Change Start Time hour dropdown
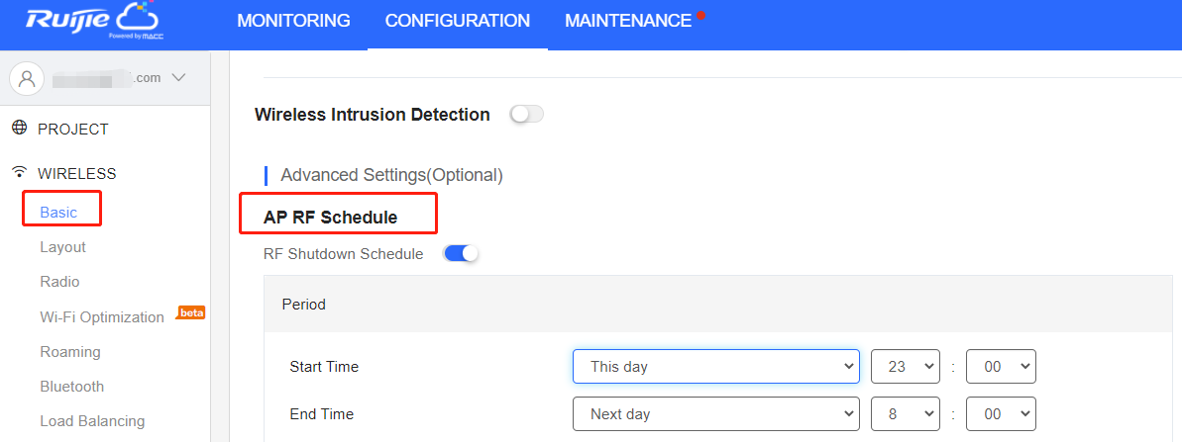Viewport: 1182px width, 442px height. (905, 366)
